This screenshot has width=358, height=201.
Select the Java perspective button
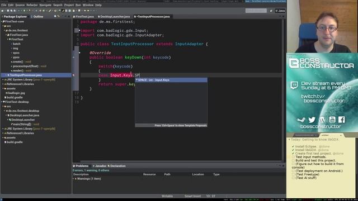pyautogui.click(x=280, y=11)
